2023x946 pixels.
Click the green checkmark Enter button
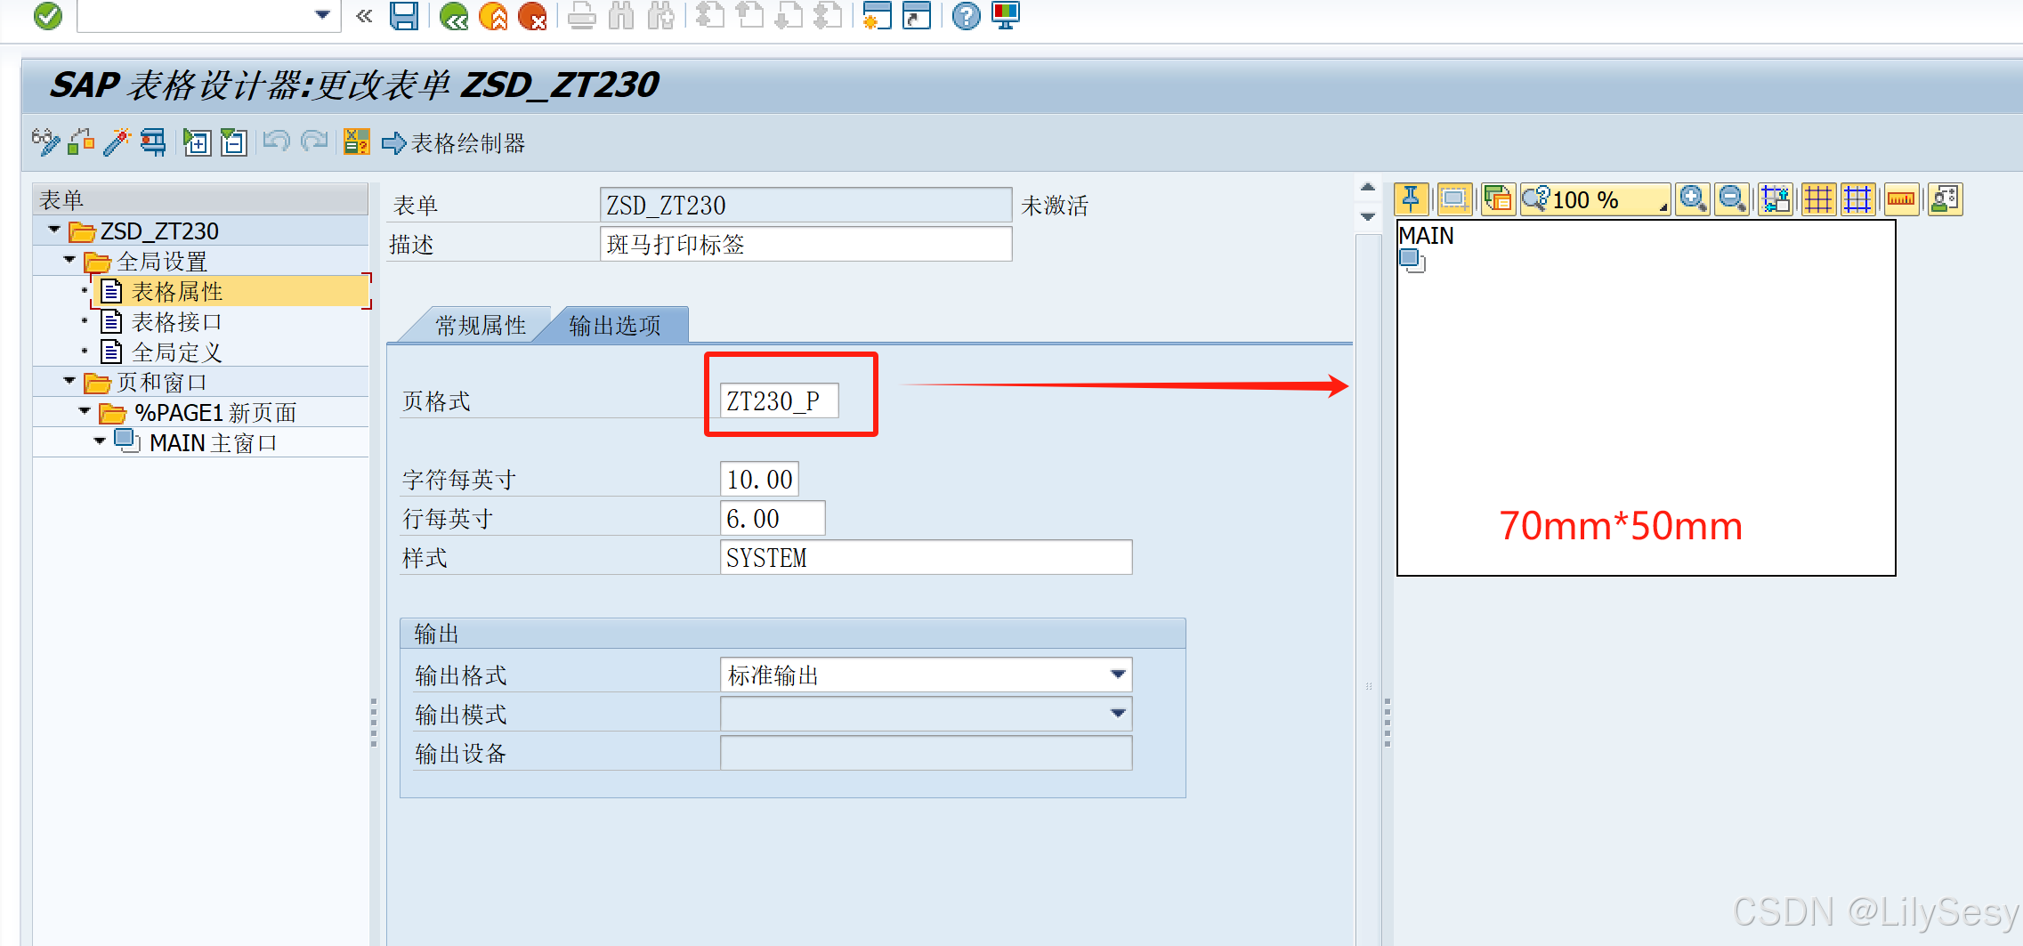tap(47, 15)
